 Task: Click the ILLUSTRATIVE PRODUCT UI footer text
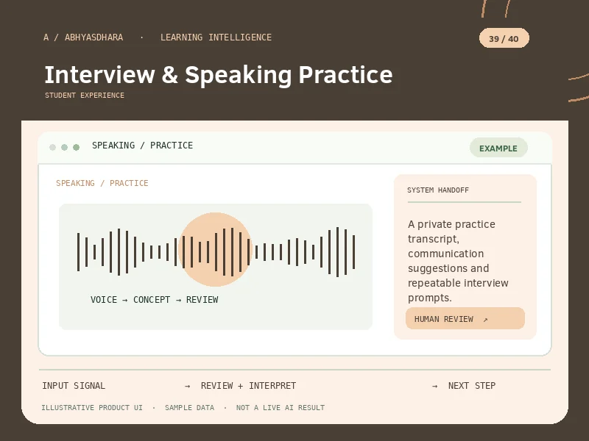point(92,407)
